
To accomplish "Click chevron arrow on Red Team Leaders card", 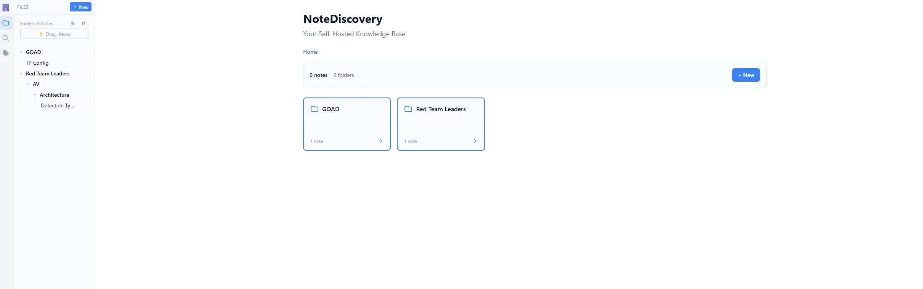I will [x=475, y=141].
